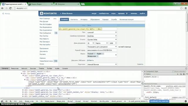This screenshot has height=106, width=188.
Task: Open DevTools settings gear
Action: point(186,101)
